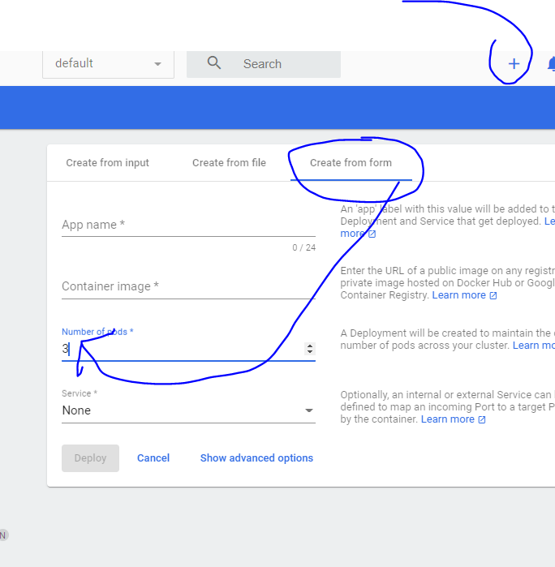Click the Deploy button
This screenshot has width=555, height=567.
point(90,458)
